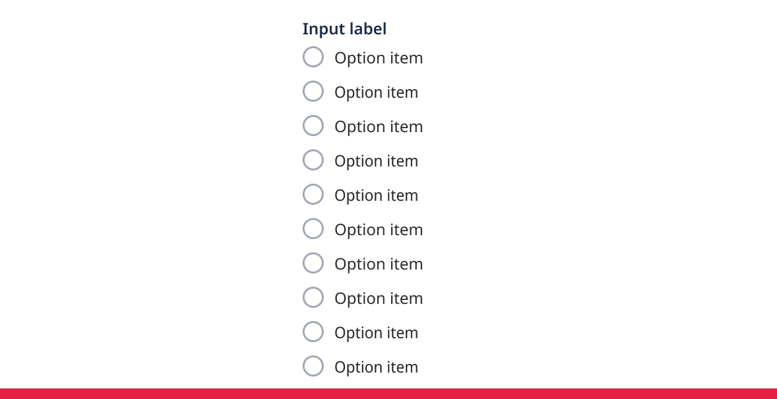Choose the third radio button in the list
The image size is (777, 399).
coord(313,126)
